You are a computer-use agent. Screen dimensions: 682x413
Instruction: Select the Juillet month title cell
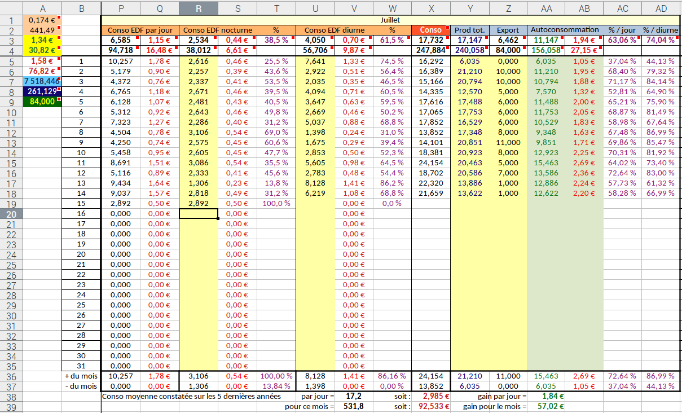pos(390,20)
